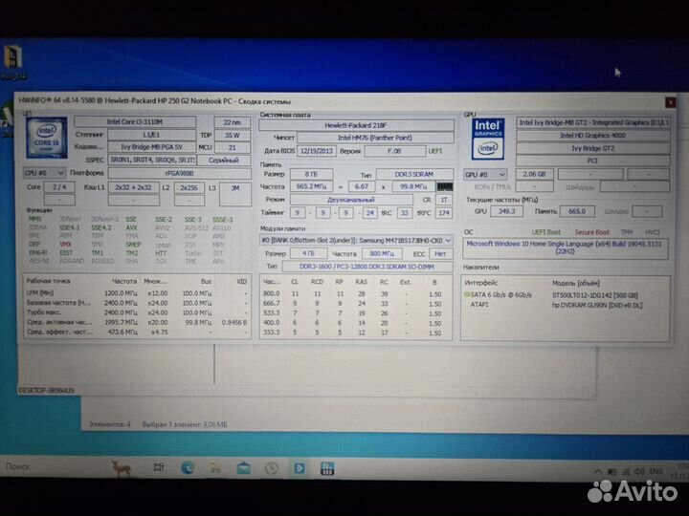Click the DDR3 SDRAM memory type field
The height and width of the screenshot is (516, 689).
(414, 174)
